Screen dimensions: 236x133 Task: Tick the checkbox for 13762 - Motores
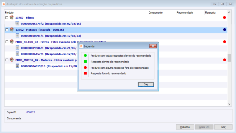pos(7,30)
